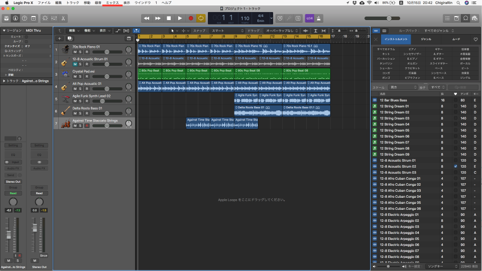Click the replace mode shield icon
The width and height of the screenshot is (482, 271).
(x=280, y=19)
